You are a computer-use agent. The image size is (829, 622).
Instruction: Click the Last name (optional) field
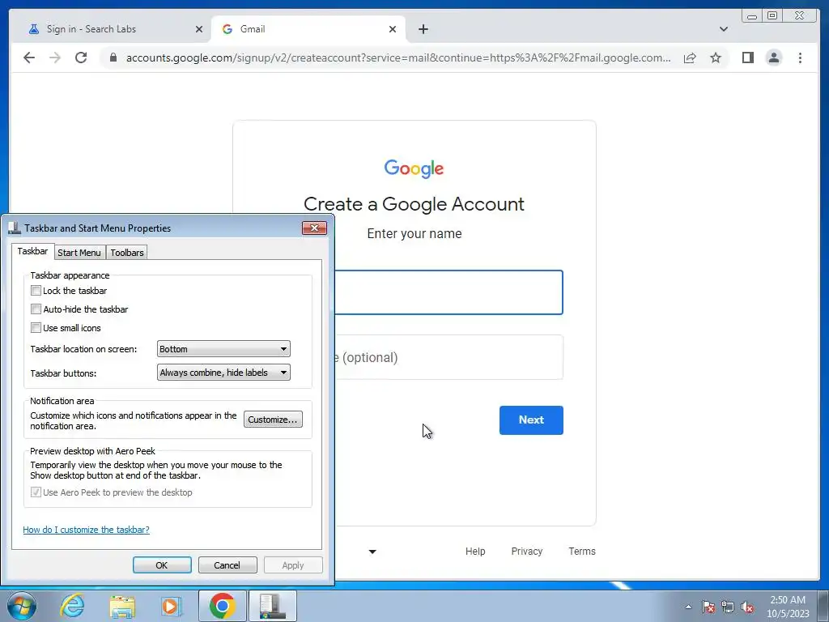click(449, 357)
